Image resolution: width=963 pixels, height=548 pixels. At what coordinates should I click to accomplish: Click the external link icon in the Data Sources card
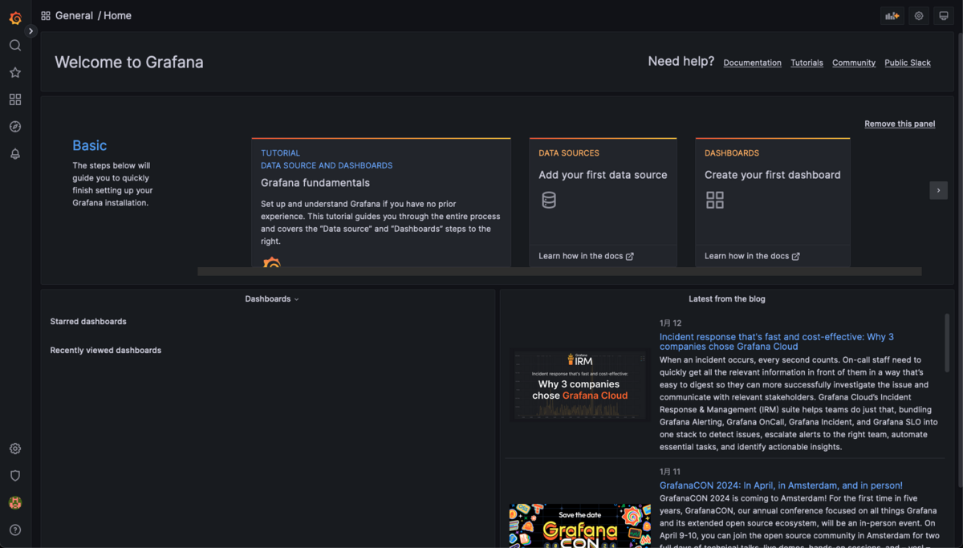(x=630, y=256)
